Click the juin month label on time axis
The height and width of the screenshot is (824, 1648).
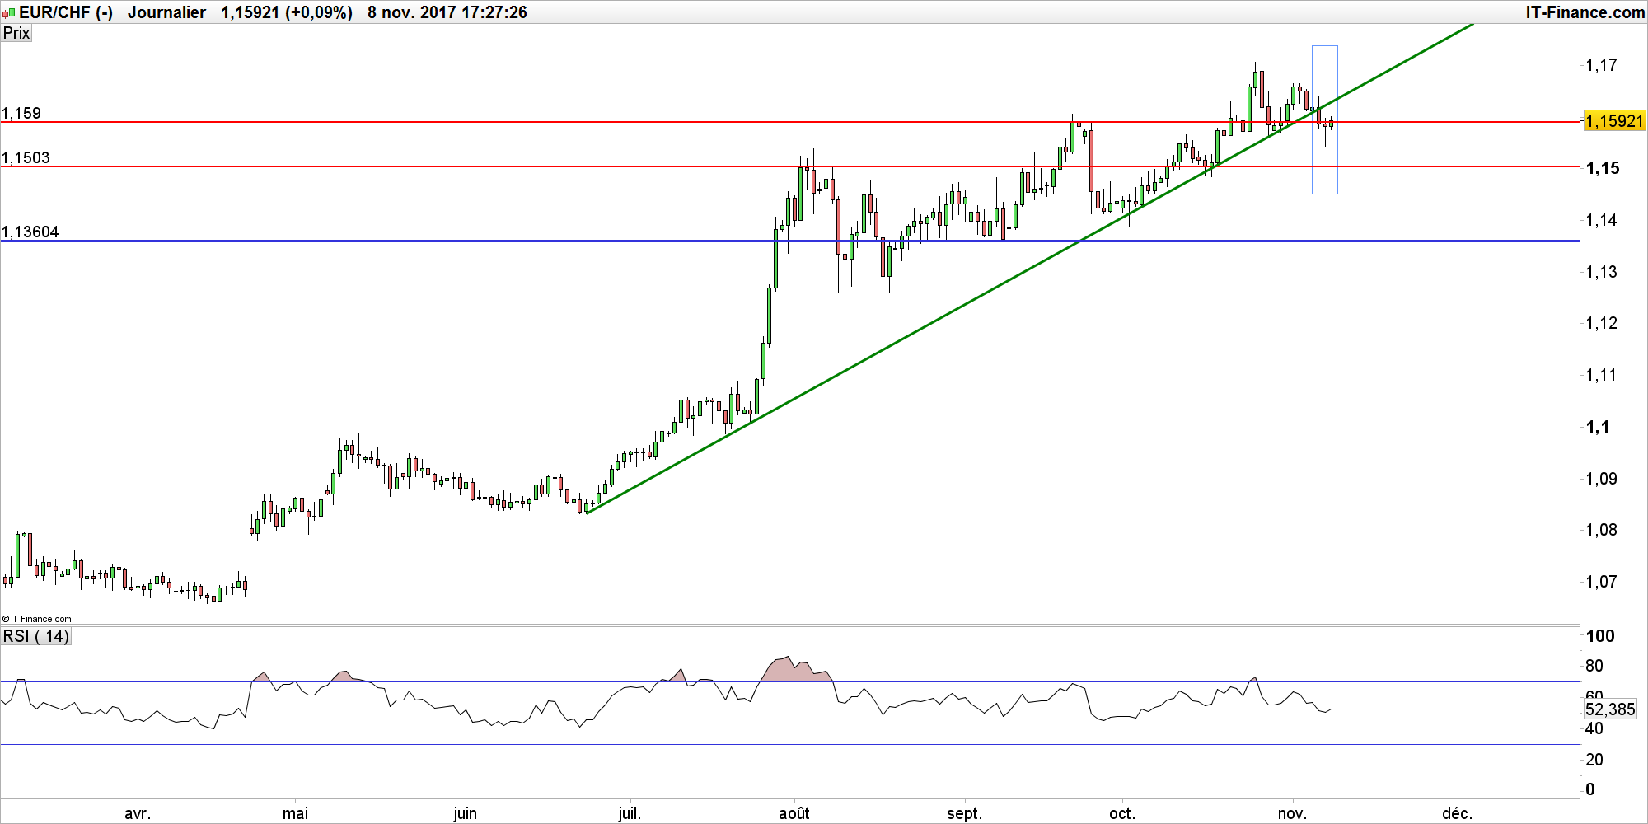465,813
